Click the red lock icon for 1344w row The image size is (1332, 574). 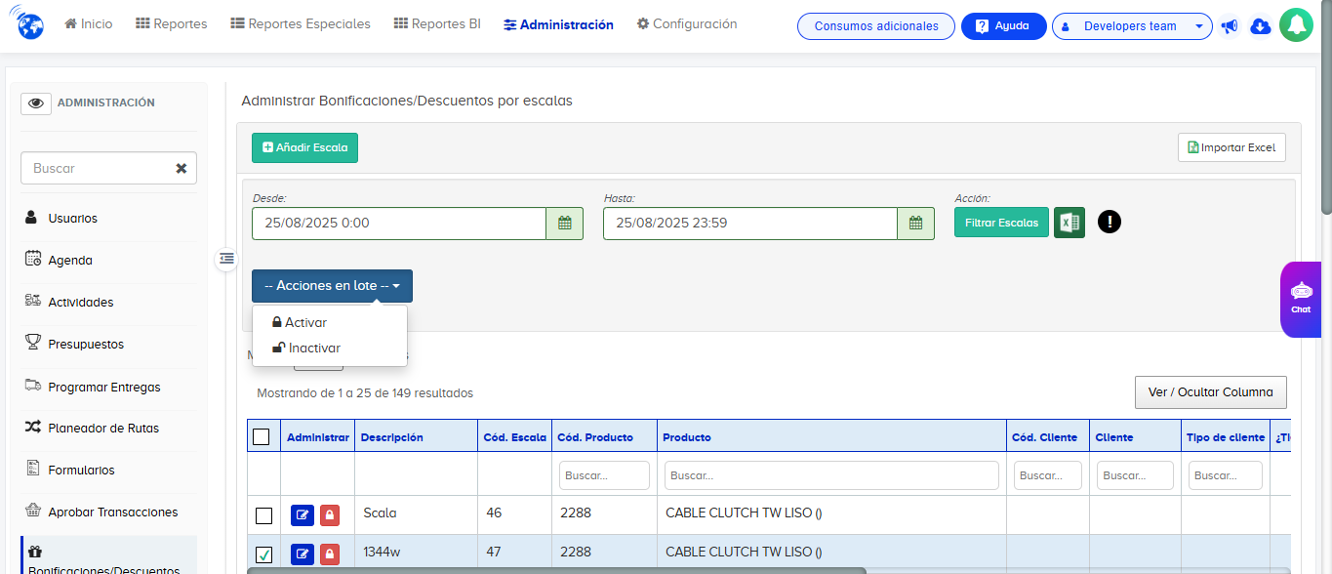(x=330, y=554)
